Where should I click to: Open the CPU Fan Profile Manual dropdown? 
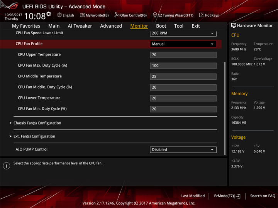[183, 44]
